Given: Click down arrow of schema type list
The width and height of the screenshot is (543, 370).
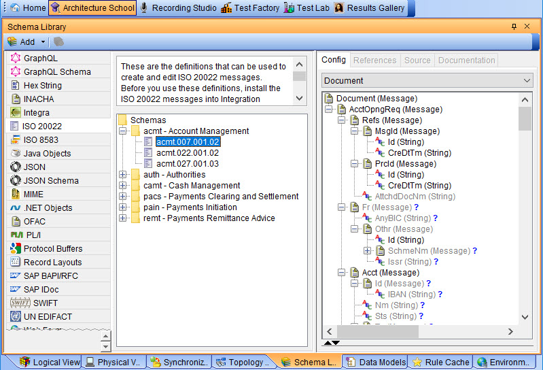Looking at the screenshot, I should point(105,346).
